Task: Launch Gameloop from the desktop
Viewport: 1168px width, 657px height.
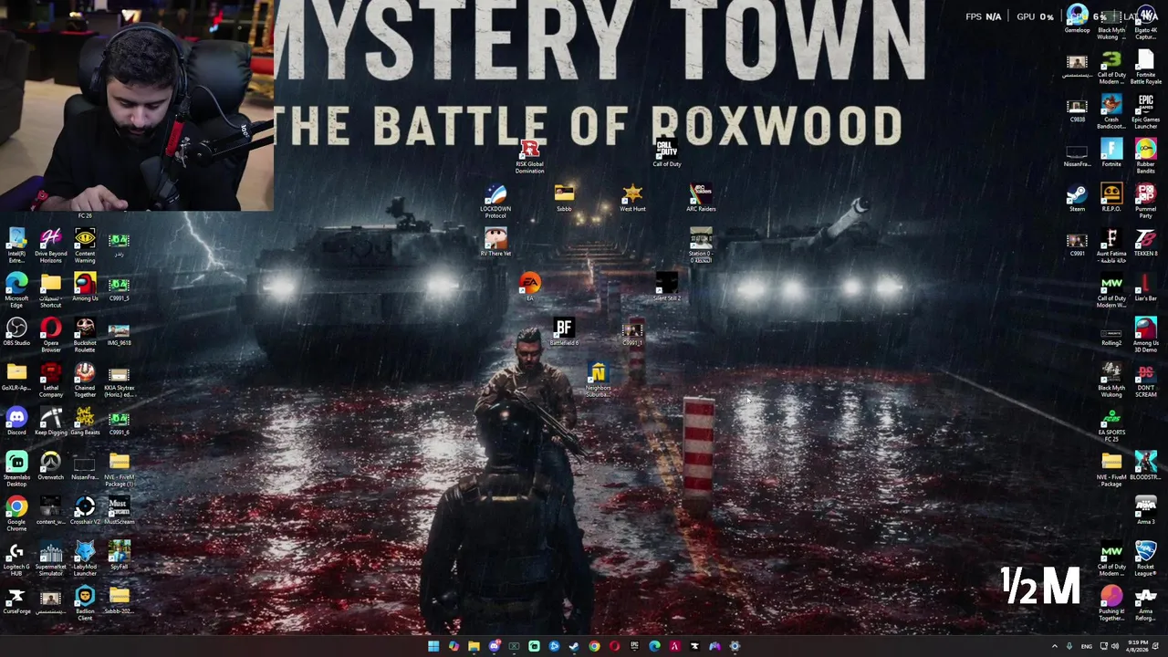Action: tap(1077, 20)
